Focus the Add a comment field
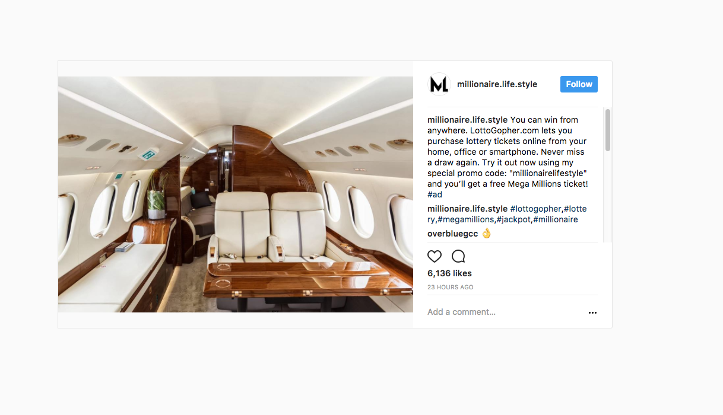Image resolution: width=723 pixels, height=415 pixels. [x=499, y=312]
